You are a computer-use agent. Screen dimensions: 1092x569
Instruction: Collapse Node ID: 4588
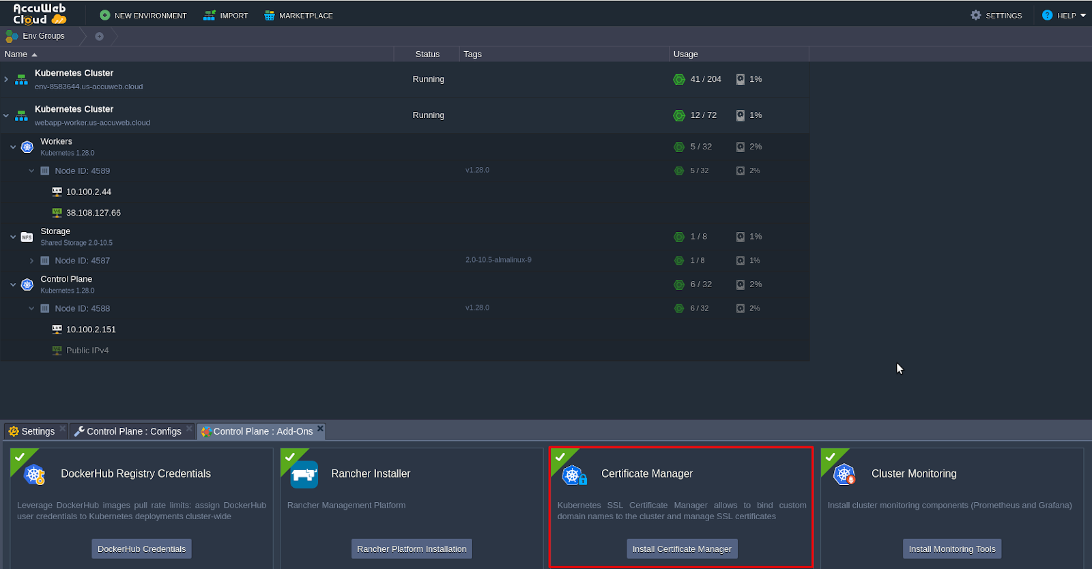[31, 308]
